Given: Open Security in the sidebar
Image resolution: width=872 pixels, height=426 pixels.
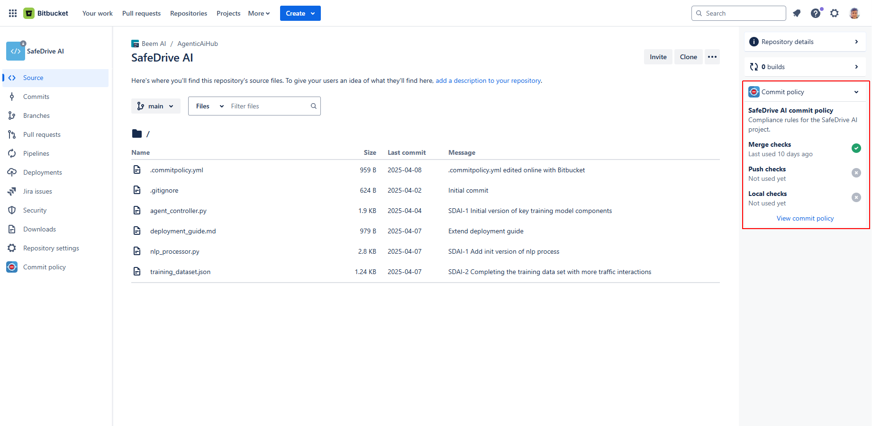Looking at the screenshot, I should (55, 210).
